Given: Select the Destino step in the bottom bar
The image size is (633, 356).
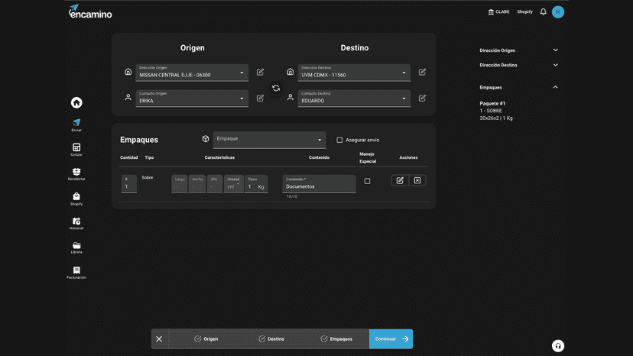Looking at the screenshot, I should [x=271, y=339].
